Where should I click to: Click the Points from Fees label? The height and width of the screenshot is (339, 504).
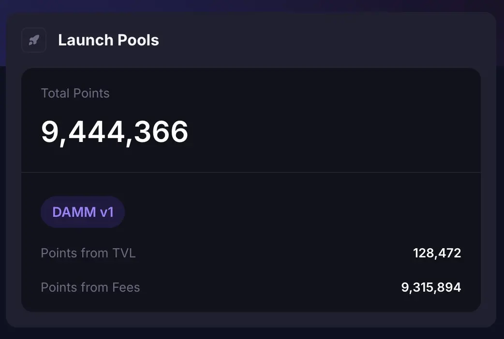point(90,287)
